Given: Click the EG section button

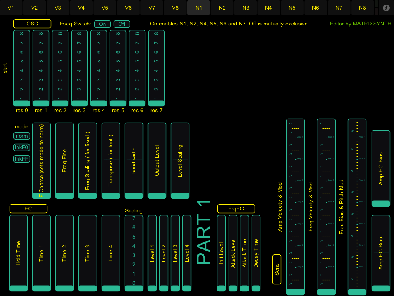Looking at the screenshot, I should coord(28,209).
